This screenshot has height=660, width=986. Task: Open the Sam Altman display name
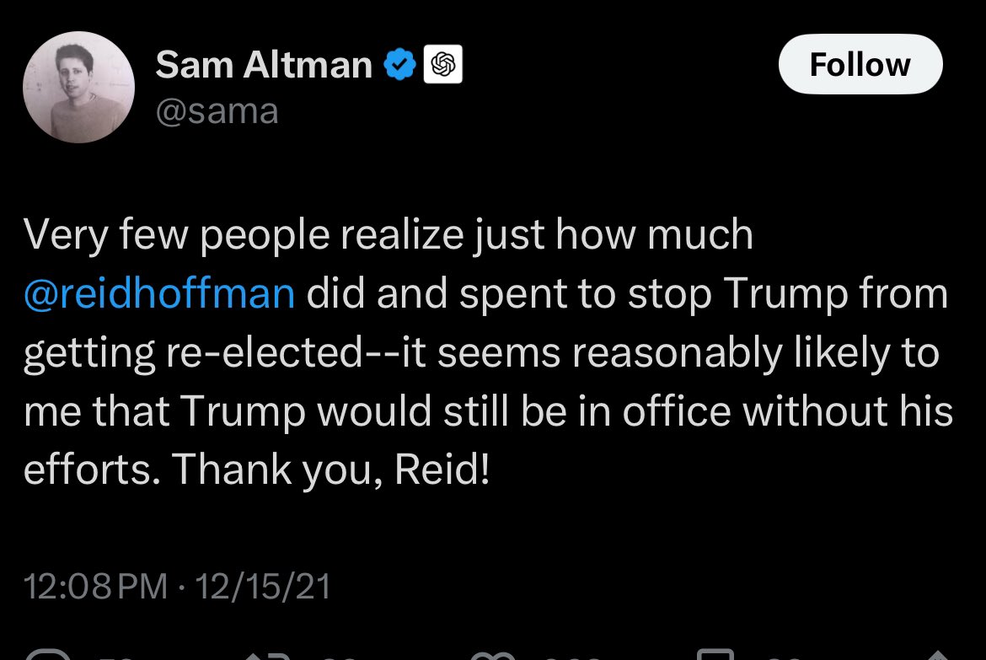coord(264,65)
